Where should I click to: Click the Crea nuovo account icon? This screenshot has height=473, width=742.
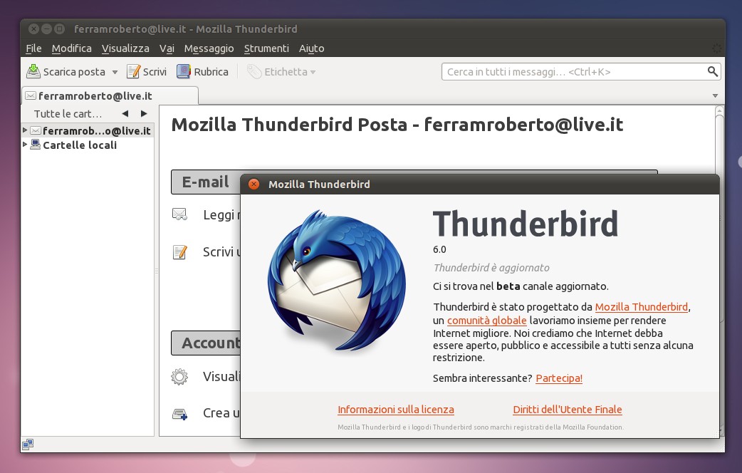tap(180, 414)
